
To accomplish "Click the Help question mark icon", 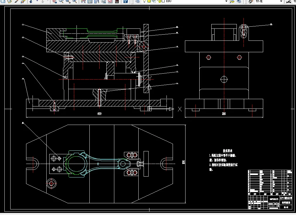I will click(125, 1).
